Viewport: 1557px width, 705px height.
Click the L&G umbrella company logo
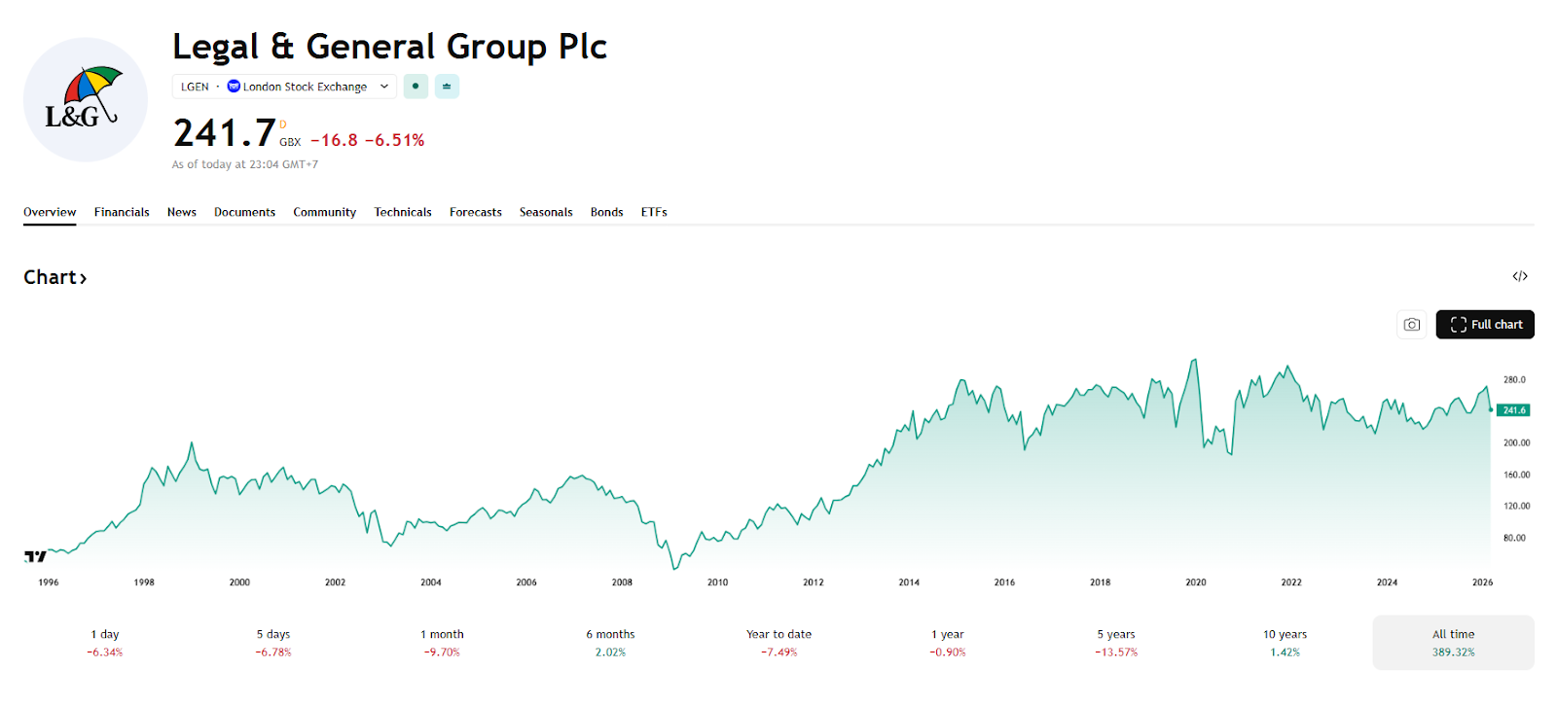(x=86, y=100)
